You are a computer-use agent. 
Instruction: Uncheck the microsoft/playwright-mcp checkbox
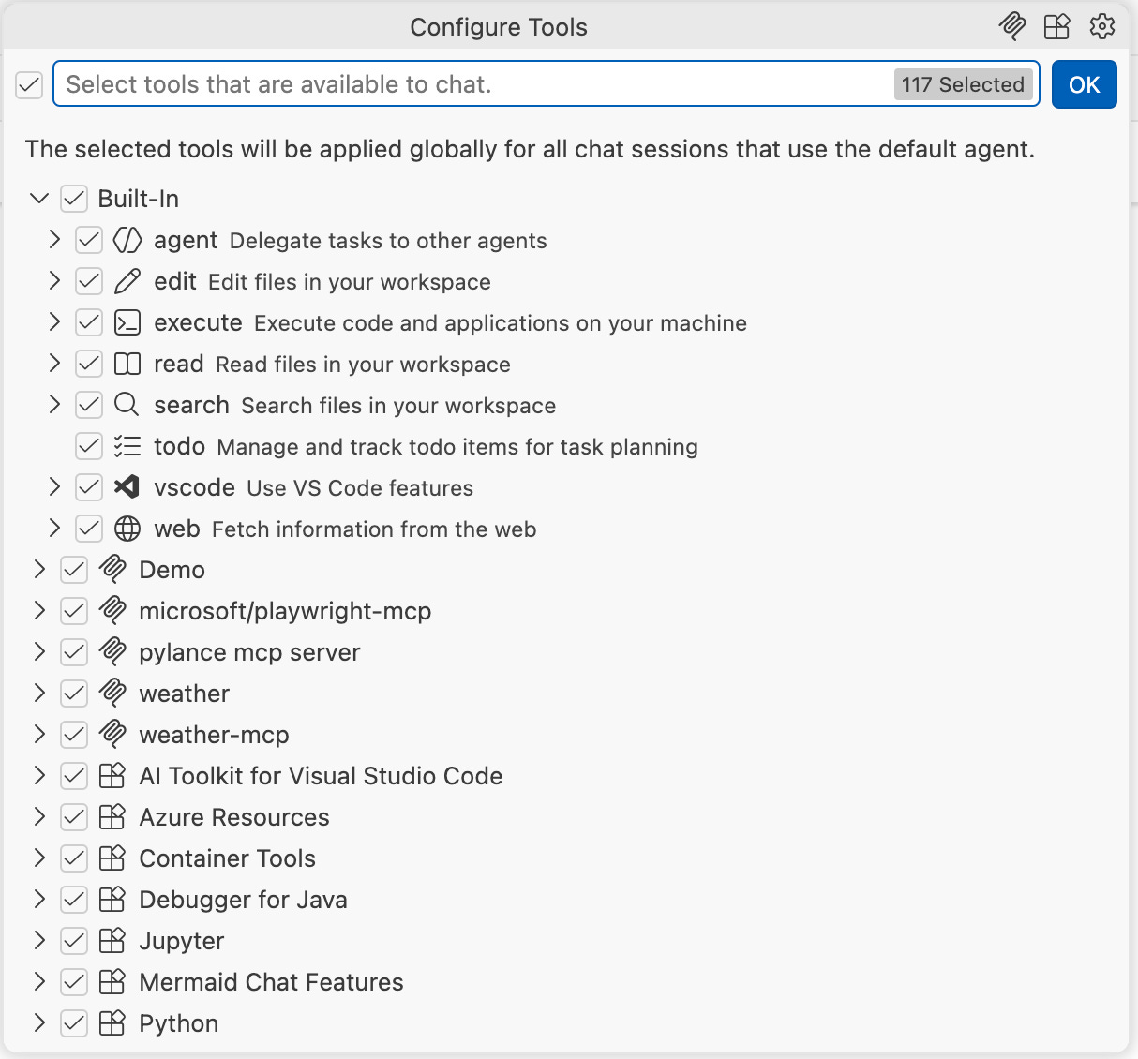(x=74, y=611)
